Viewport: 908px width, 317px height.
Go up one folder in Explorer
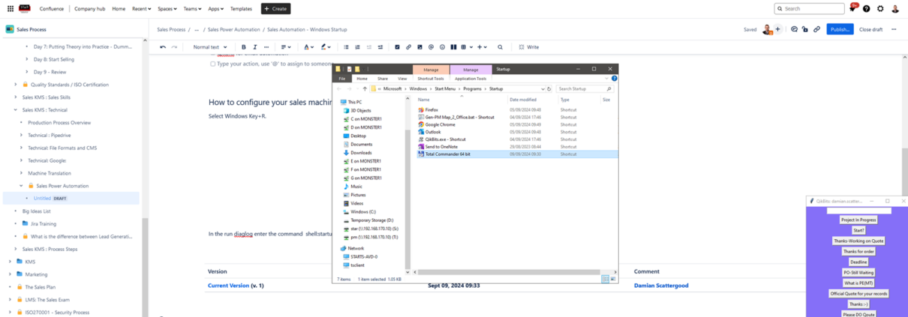(x=365, y=88)
